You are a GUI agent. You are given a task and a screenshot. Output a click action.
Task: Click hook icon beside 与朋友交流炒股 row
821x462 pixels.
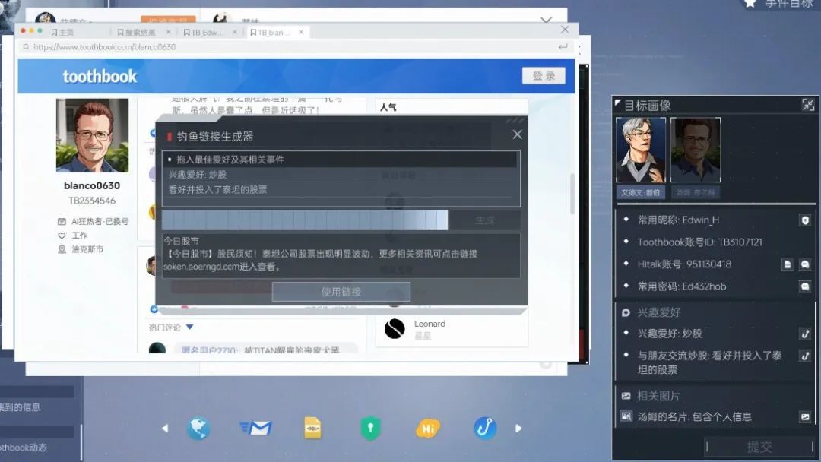coord(805,356)
